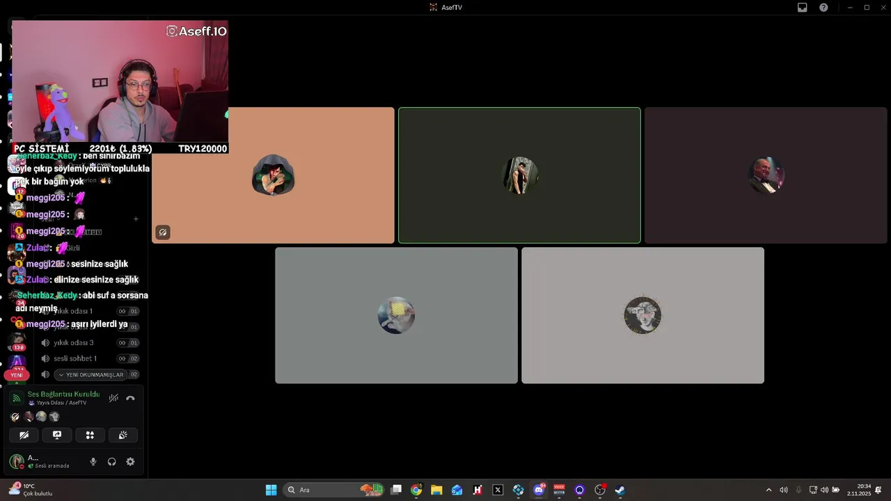Focus the orange participant tile

273,175
